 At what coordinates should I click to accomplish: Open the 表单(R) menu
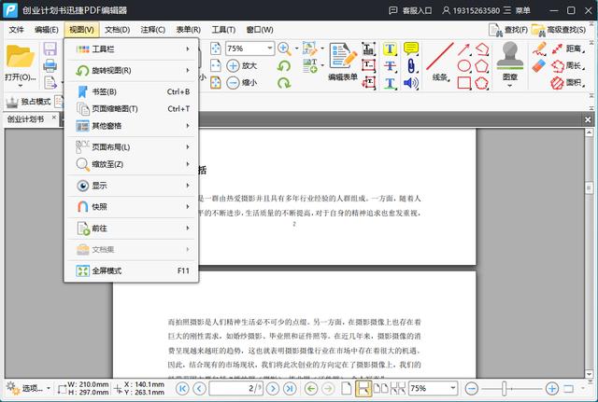[189, 30]
